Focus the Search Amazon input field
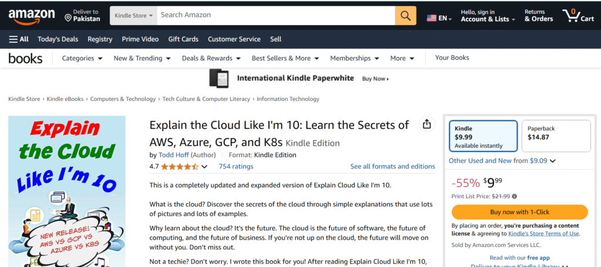The width and height of the screenshot is (601, 267). pos(276,16)
